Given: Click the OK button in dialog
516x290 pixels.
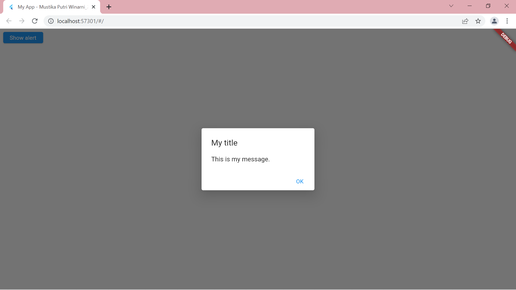Looking at the screenshot, I should tap(299, 182).
